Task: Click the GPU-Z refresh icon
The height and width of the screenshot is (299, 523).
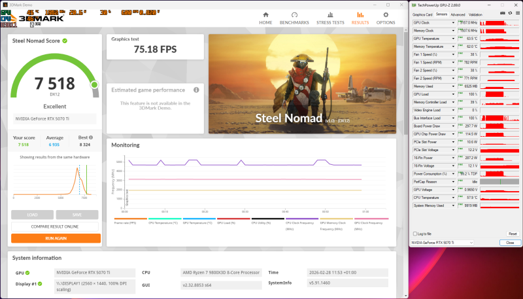Action: click(x=510, y=13)
